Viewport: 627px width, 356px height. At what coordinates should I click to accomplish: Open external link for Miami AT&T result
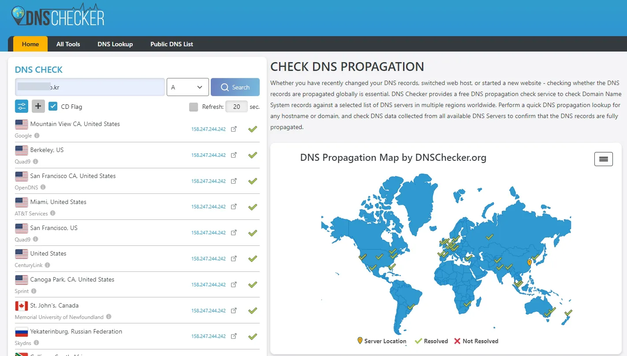[234, 207]
